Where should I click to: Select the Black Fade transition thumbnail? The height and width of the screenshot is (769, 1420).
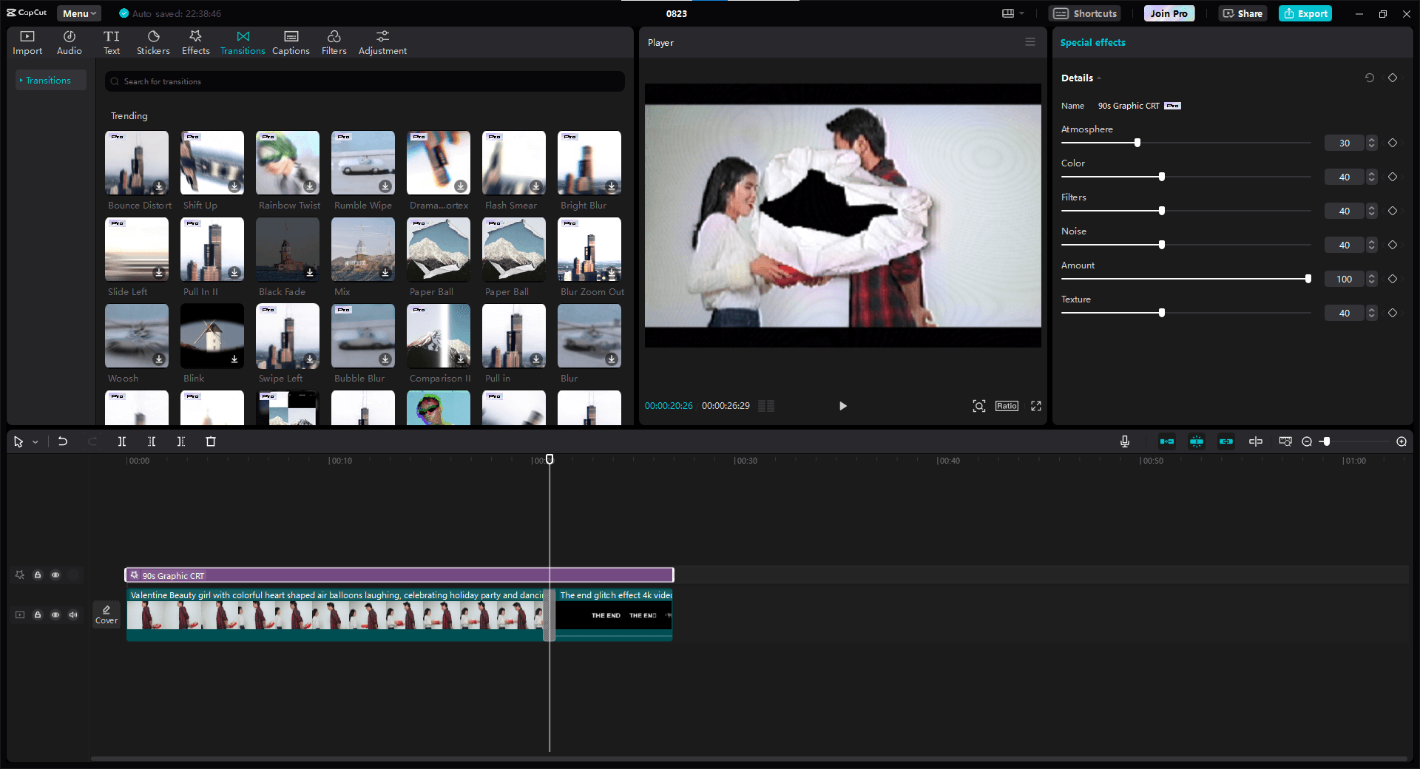pyautogui.click(x=288, y=250)
